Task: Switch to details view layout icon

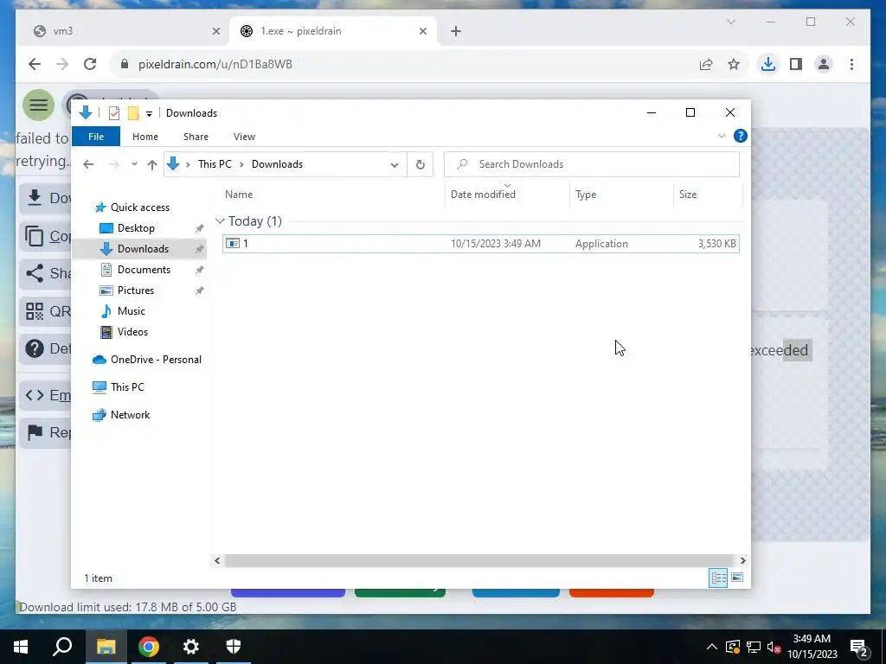Action: pos(718,578)
